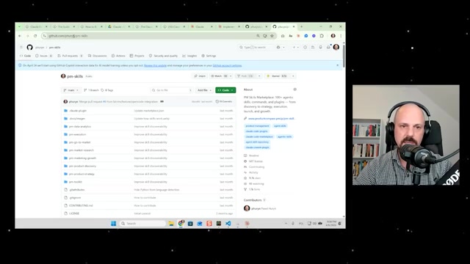Focus the Go to file search field
This screenshot has height=264, width=470.
point(172,90)
